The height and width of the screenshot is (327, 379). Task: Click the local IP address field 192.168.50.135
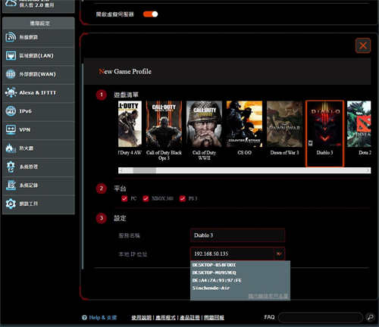coord(232,254)
